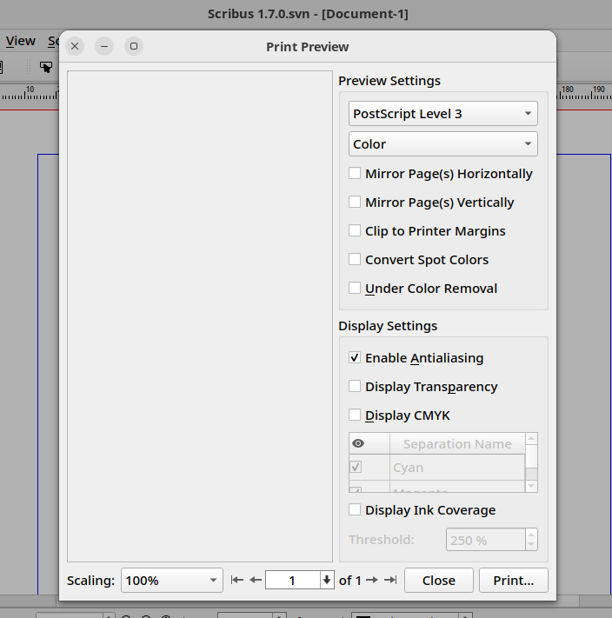This screenshot has width=612, height=618.
Task: Jump to the last page arrow
Action: click(390, 580)
